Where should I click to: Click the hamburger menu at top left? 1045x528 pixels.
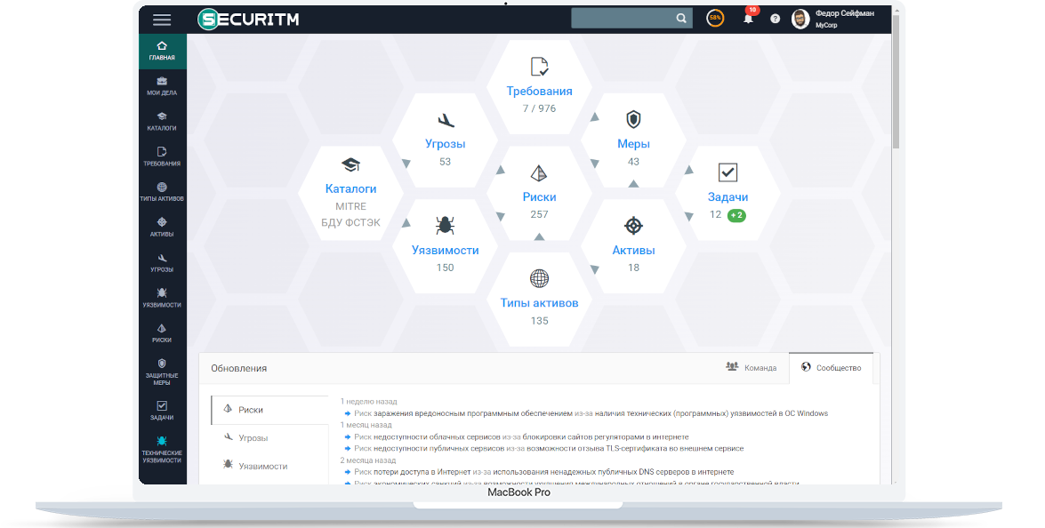coord(161,19)
